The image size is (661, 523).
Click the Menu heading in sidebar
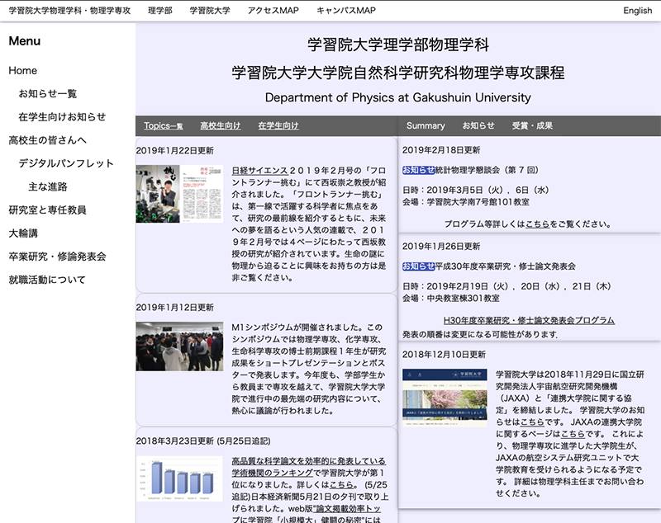25,40
